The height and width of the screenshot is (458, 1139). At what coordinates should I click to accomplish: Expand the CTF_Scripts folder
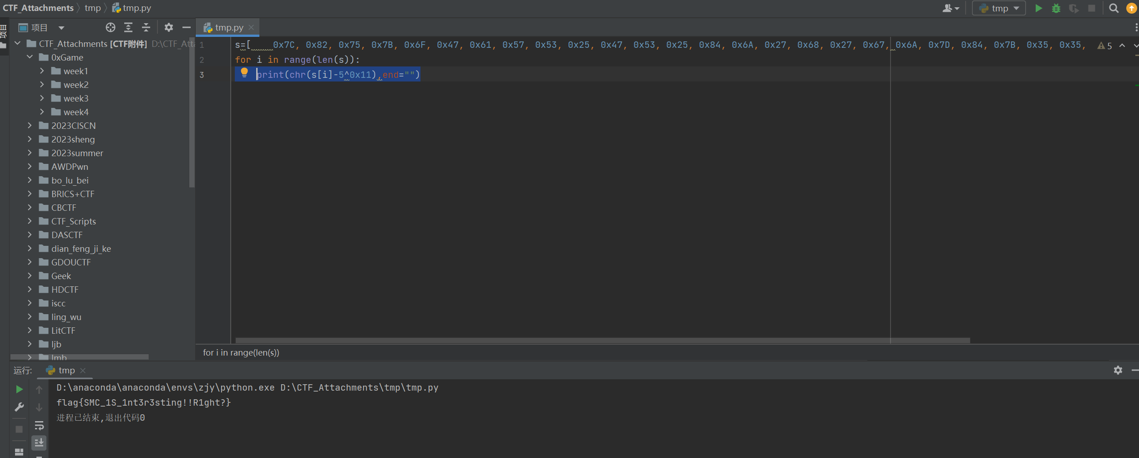pyautogui.click(x=30, y=221)
